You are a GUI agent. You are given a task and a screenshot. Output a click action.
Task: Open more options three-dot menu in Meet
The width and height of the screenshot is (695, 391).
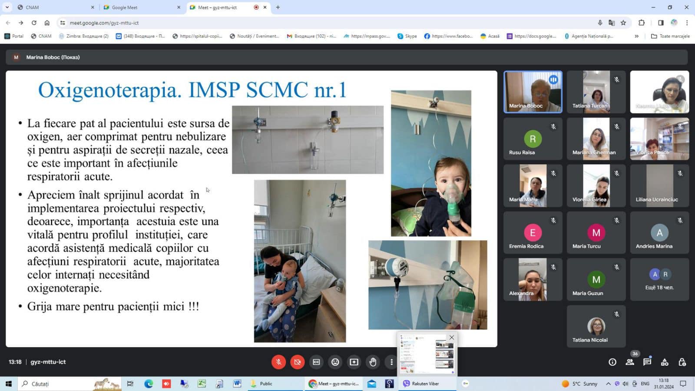[391, 362]
